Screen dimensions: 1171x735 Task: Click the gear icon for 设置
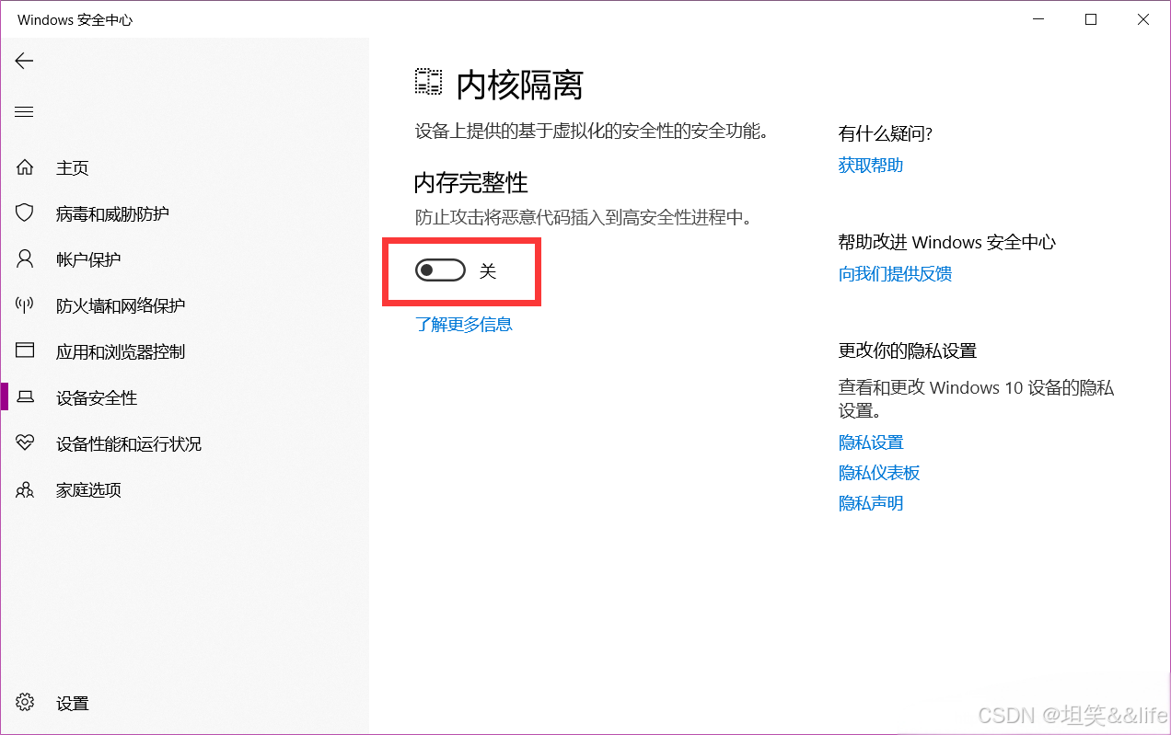pyautogui.click(x=25, y=703)
